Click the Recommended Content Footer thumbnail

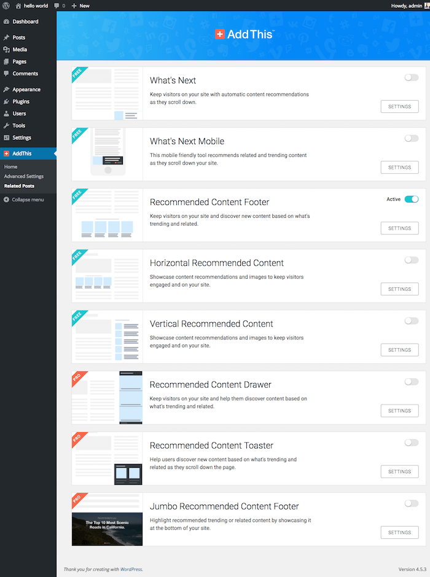[x=107, y=215]
